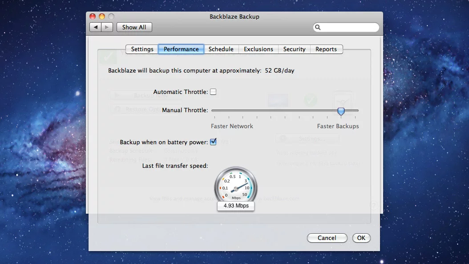Click the forward navigation arrow

pos(107,27)
